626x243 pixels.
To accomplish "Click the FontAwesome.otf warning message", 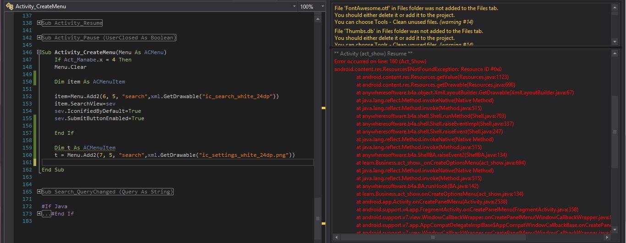I will (410, 8).
